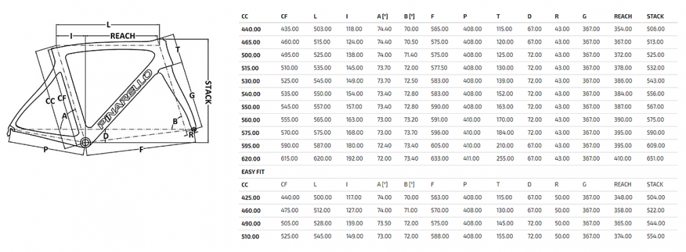The width and height of the screenshot is (686, 252).
Task: Click the STACK column header in the top table
Action: tap(655, 16)
